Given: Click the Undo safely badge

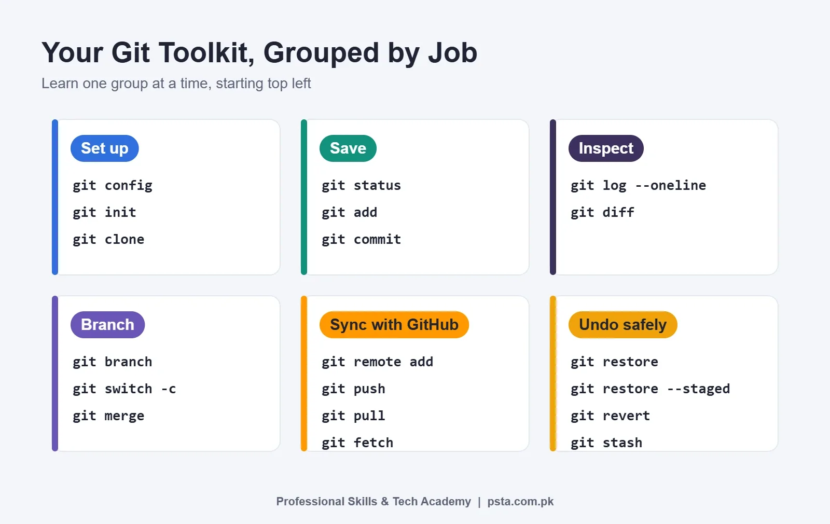Looking at the screenshot, I should 622,325.
